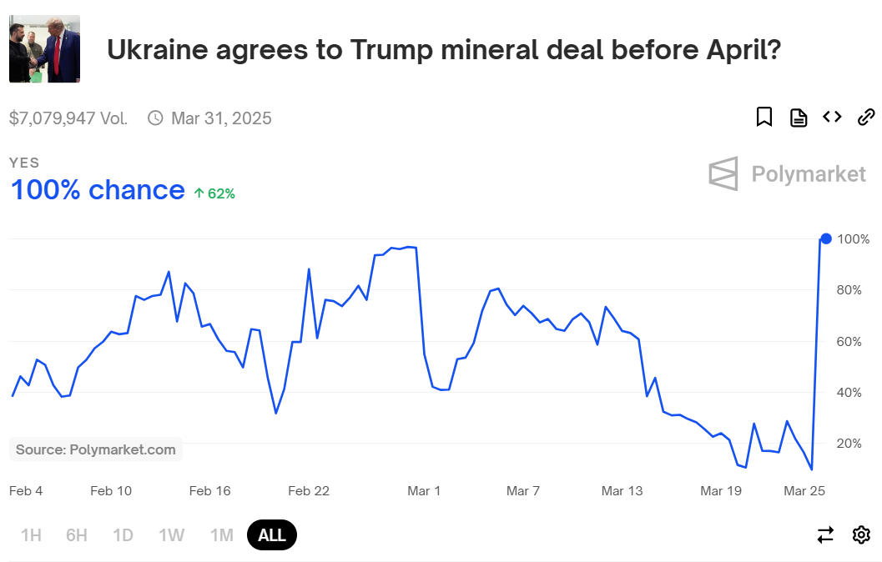Click the market thumbnail photo
The width and height of the screenshot is (882, 562).
coord(44,49)
